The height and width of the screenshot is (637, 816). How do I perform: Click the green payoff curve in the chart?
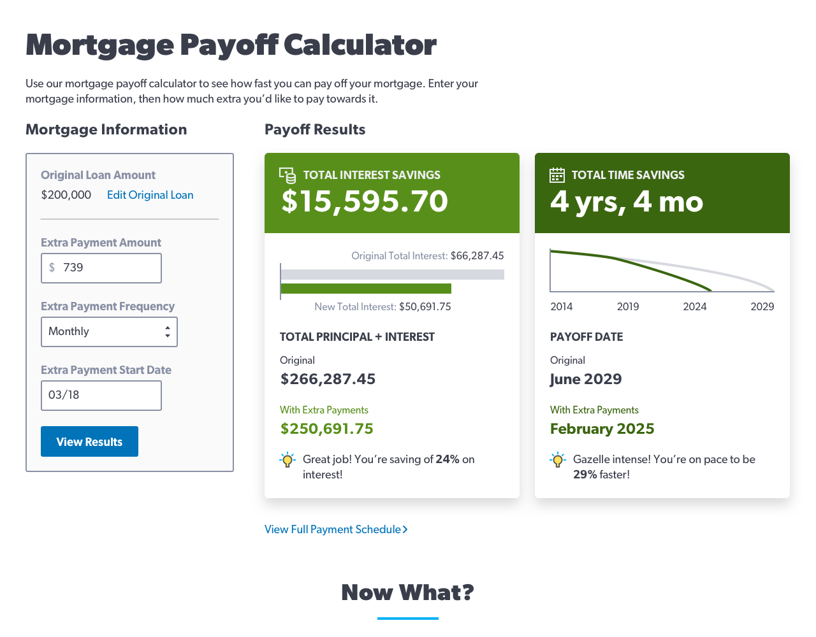pos(663,270)
